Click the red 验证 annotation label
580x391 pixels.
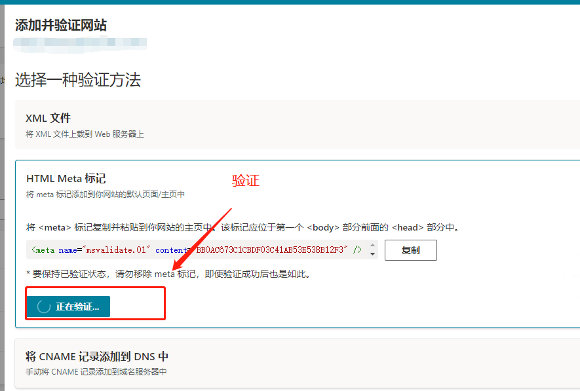click(x=246, y=181)
